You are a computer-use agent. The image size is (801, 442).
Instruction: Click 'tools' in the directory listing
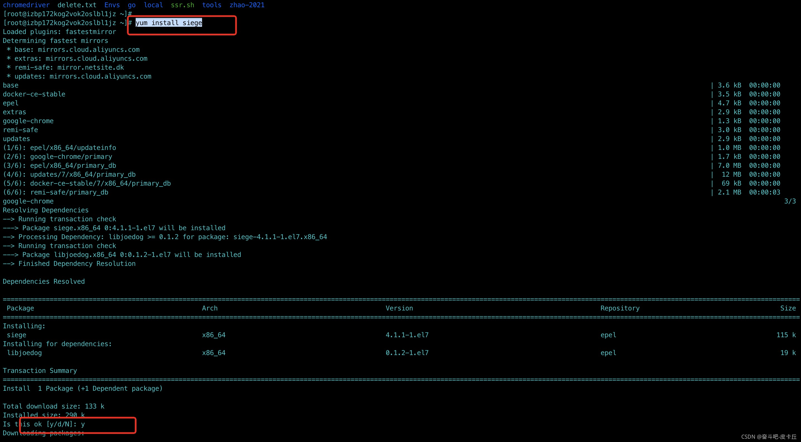click(x=212, y=5)
